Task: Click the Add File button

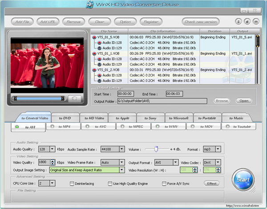Action: [22, 21]
